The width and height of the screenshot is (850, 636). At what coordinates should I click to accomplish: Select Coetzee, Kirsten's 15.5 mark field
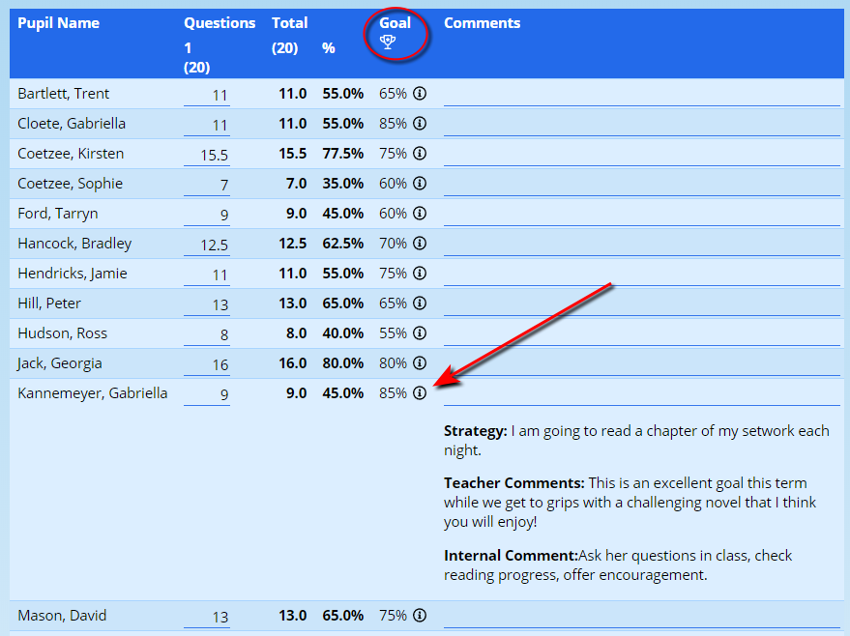[x=207, y=155]
